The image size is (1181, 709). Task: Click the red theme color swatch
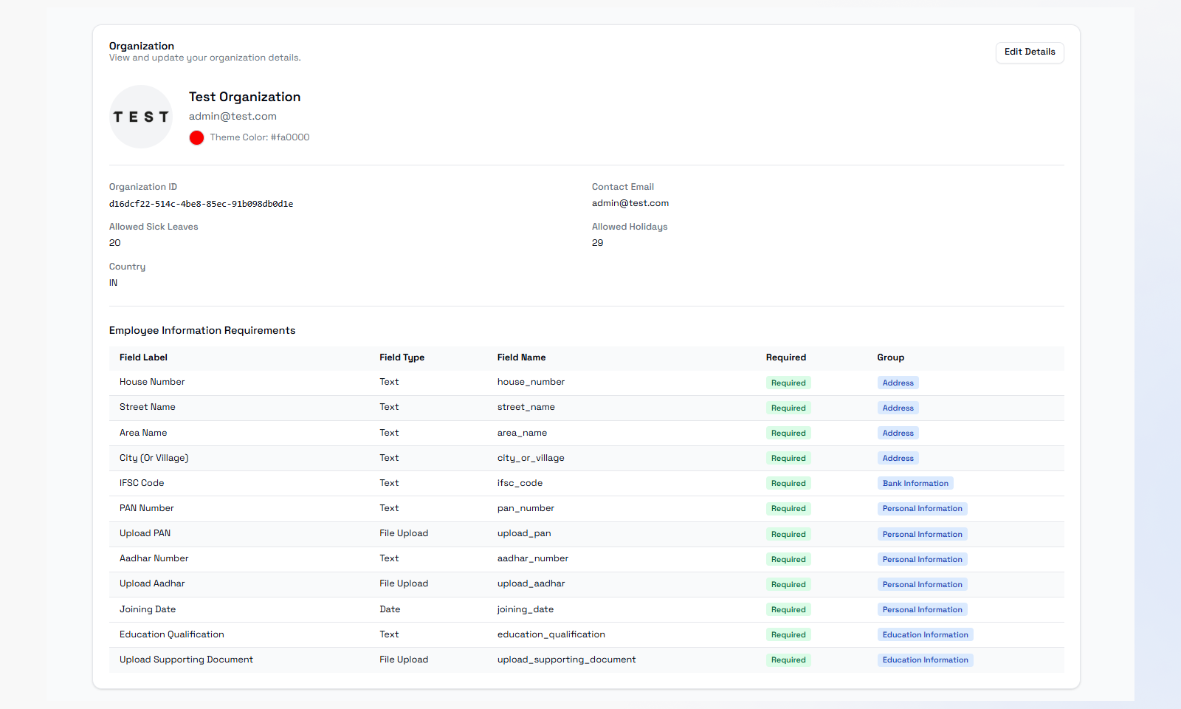click(x=196, y=137)
